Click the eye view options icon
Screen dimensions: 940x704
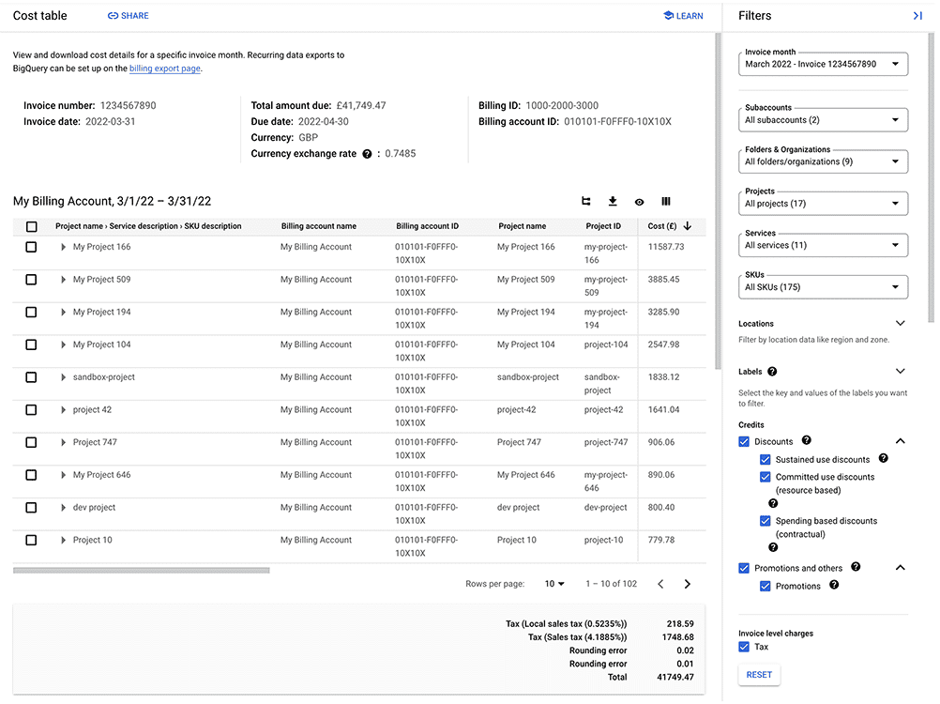click(639, 202)
